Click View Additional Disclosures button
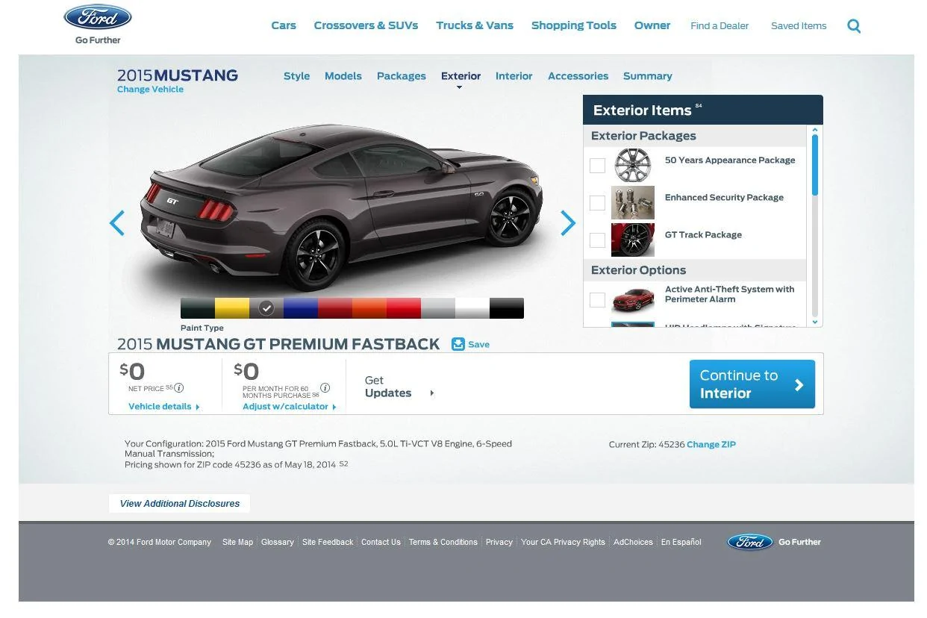 click(180, 504)
